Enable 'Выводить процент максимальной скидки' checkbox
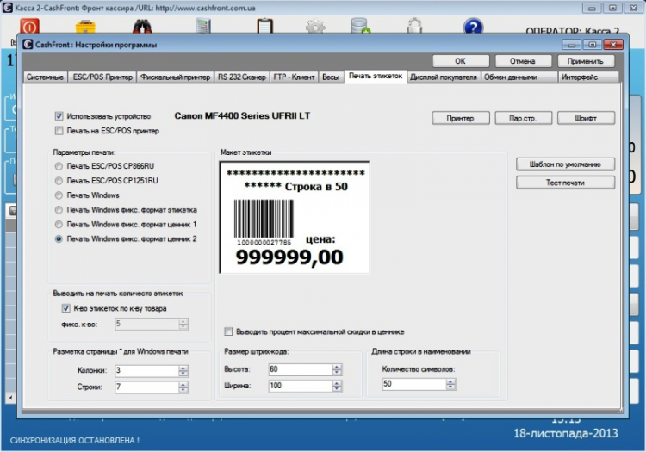Viewport: 646px width, 452px height. click(x=228, y=331)
